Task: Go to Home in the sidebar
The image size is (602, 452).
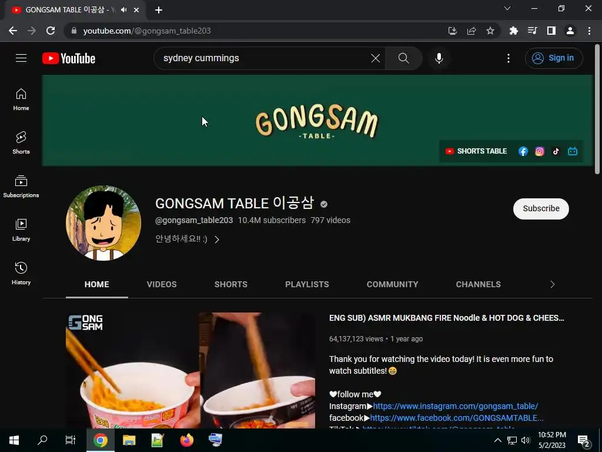Action: click(21, 99)
